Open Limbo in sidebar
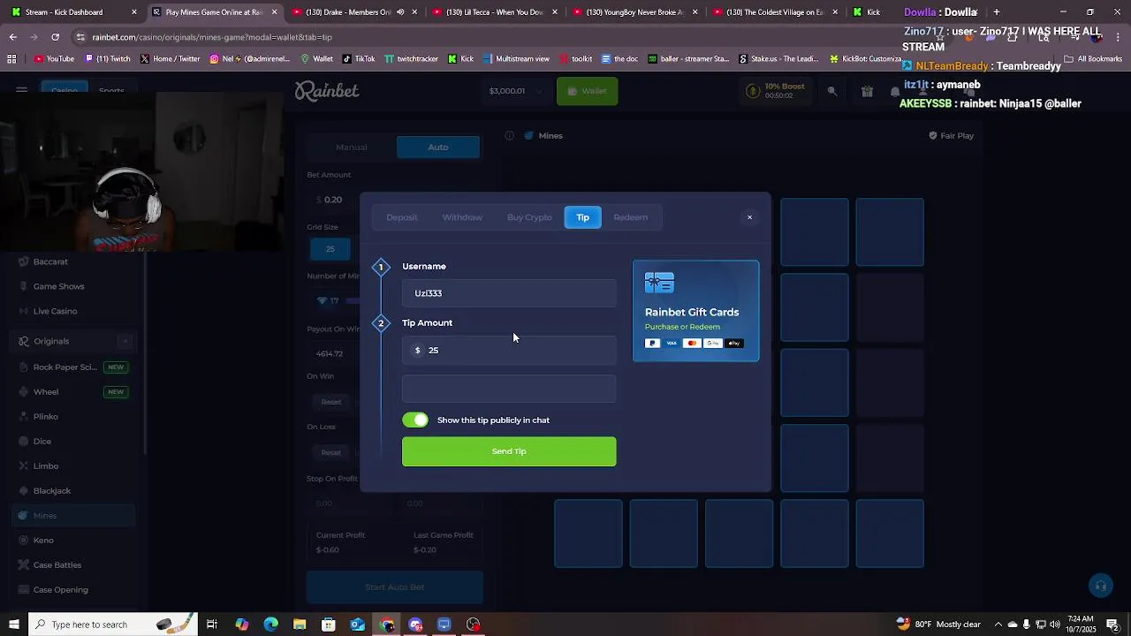 tap(46, 466)
